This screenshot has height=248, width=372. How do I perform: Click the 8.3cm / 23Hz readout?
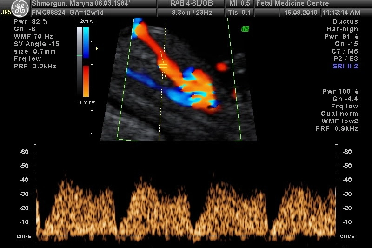click(192, 13)
